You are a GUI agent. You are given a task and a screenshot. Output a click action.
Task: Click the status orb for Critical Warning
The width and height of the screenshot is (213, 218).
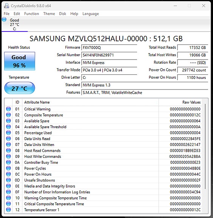click(8, 109)
